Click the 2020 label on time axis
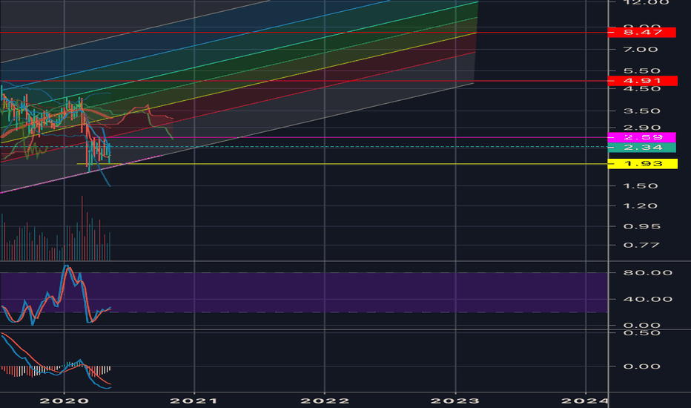The width and height of the screenshot is (691, 408). tap(65, 401)
